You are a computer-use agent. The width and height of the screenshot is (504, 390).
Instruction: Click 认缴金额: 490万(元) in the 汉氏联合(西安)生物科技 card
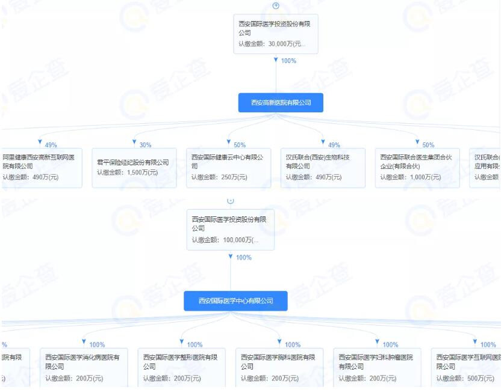(x=314, y=177)
